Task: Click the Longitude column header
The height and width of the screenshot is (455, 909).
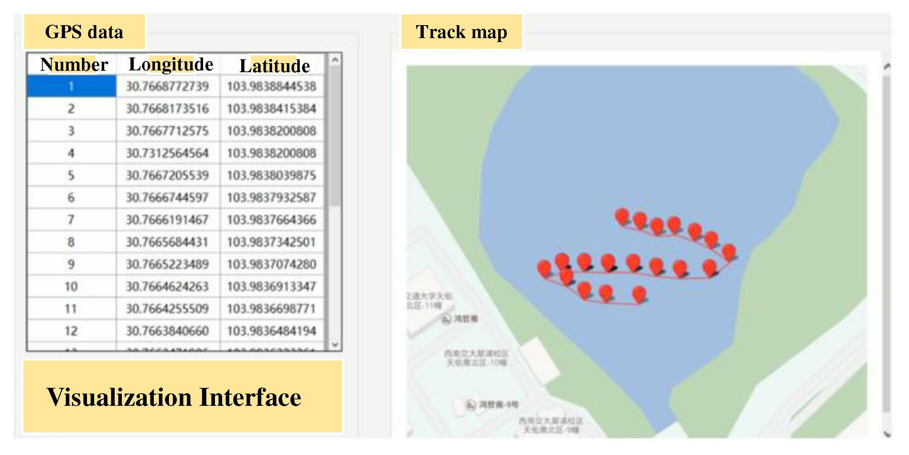Action: [x=171, y=65]
